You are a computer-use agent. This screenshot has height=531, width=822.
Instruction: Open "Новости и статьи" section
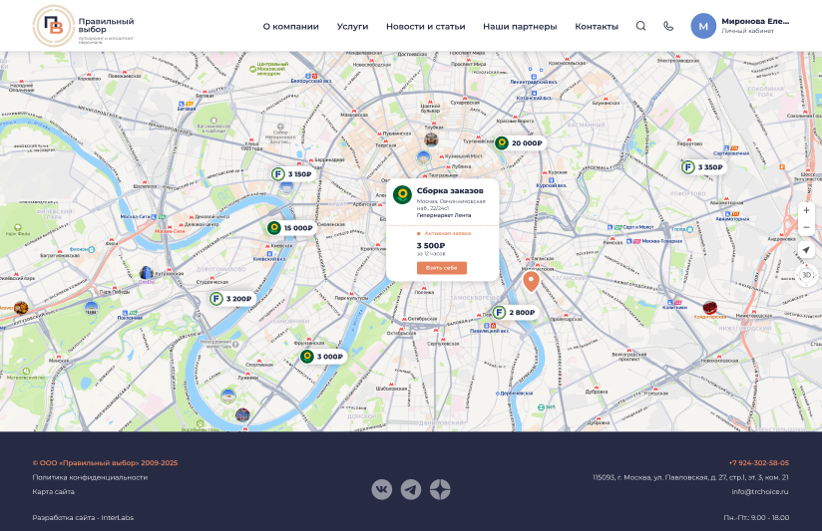(426, 26)
